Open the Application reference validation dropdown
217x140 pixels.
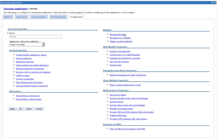(27, 44)
